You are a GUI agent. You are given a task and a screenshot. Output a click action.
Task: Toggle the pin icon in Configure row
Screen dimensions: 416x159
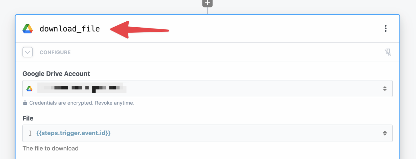[x=388, y=53]
